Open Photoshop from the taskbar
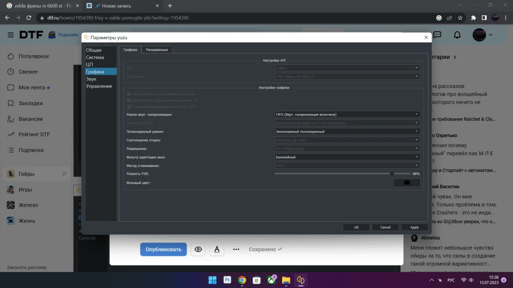 click(227, 280)
